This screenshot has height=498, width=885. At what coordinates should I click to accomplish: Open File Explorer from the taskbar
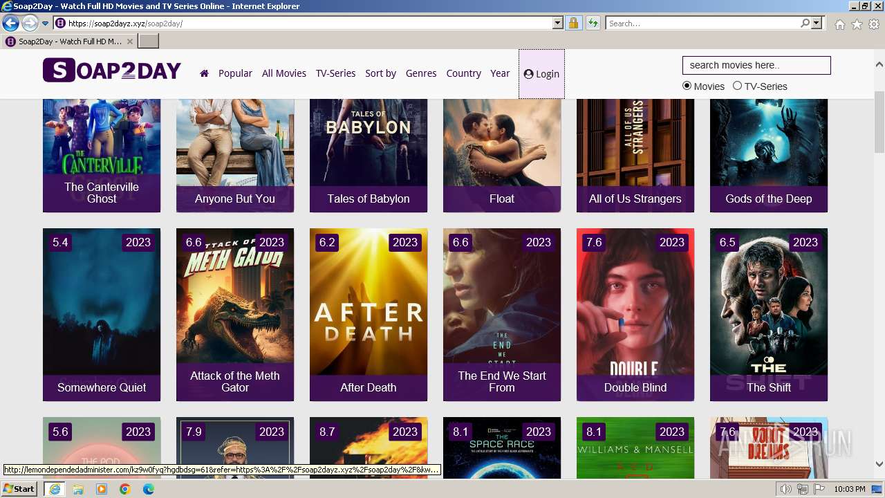click(x=78, y=489)
